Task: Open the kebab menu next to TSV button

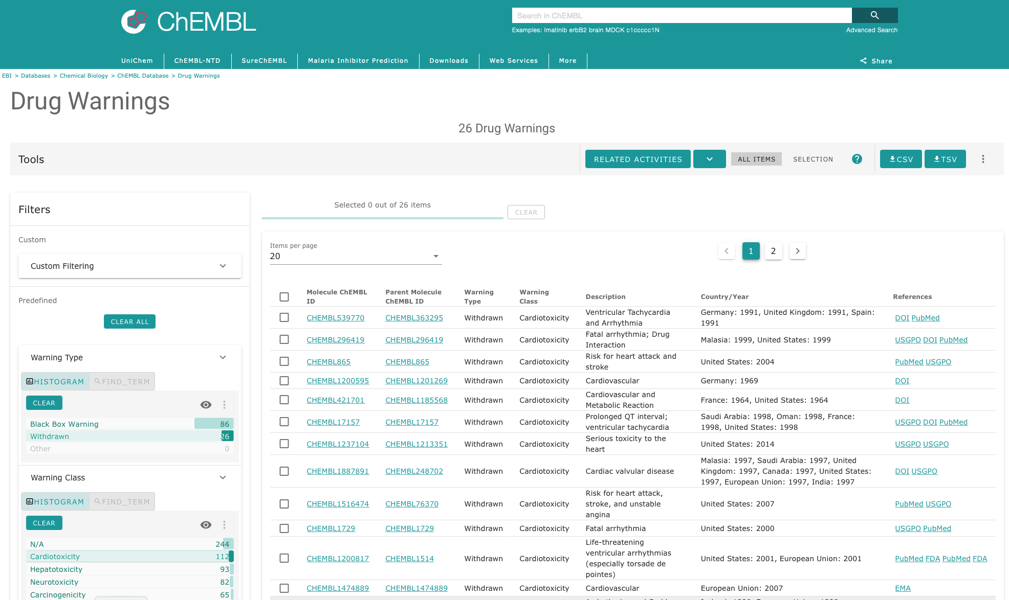Action: tap(983, 159)
